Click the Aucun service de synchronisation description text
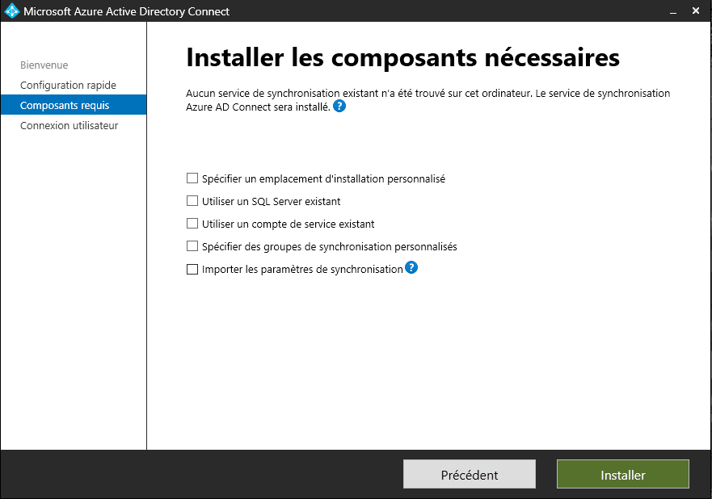 428,94
